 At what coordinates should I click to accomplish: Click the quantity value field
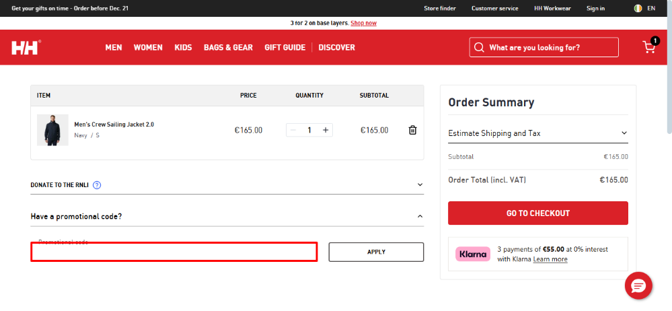coord(309,130)
